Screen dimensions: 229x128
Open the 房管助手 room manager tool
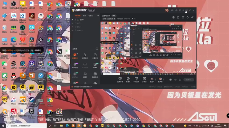[85, 56]
